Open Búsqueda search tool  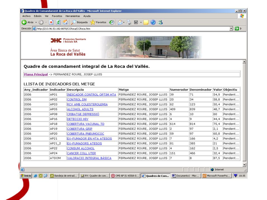pyautogui.click(x=79, y=22)
